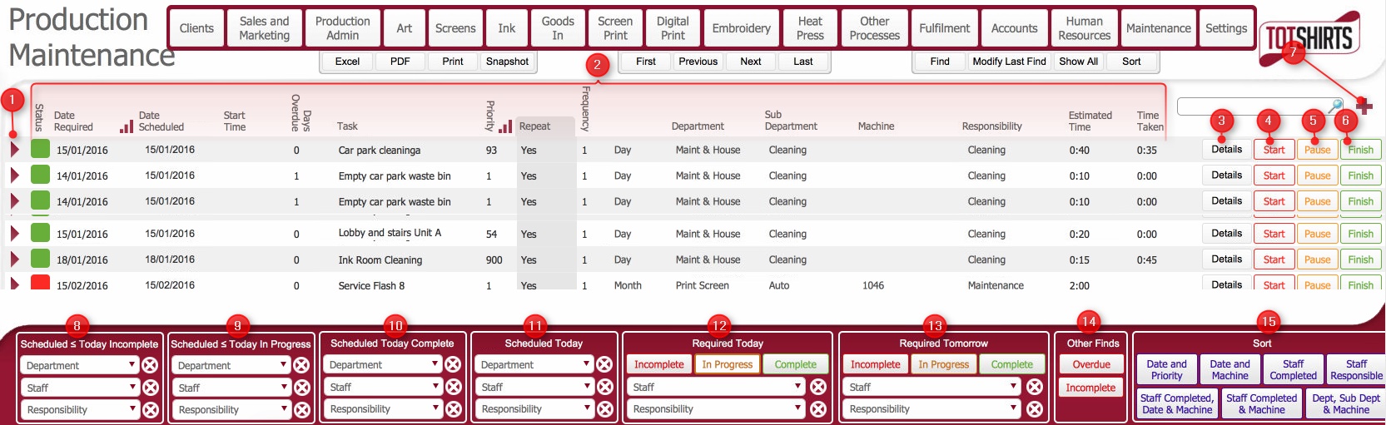Viewport: 1386px width, 425px height.
Task: Open the Car park cleaninga row via its arrow icon
Action: 14,150
